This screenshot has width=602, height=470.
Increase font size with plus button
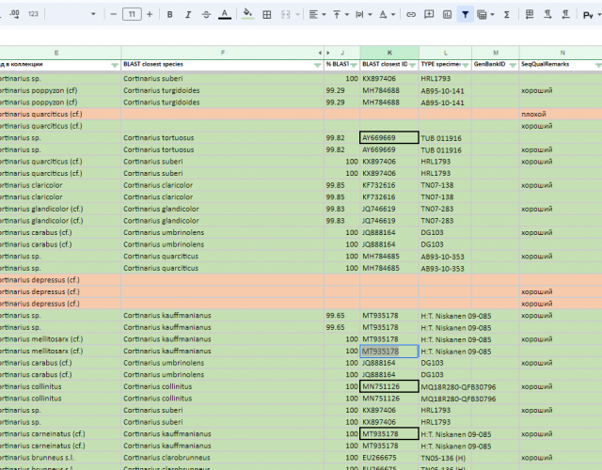pyautogui.click(x=150, y=15)
